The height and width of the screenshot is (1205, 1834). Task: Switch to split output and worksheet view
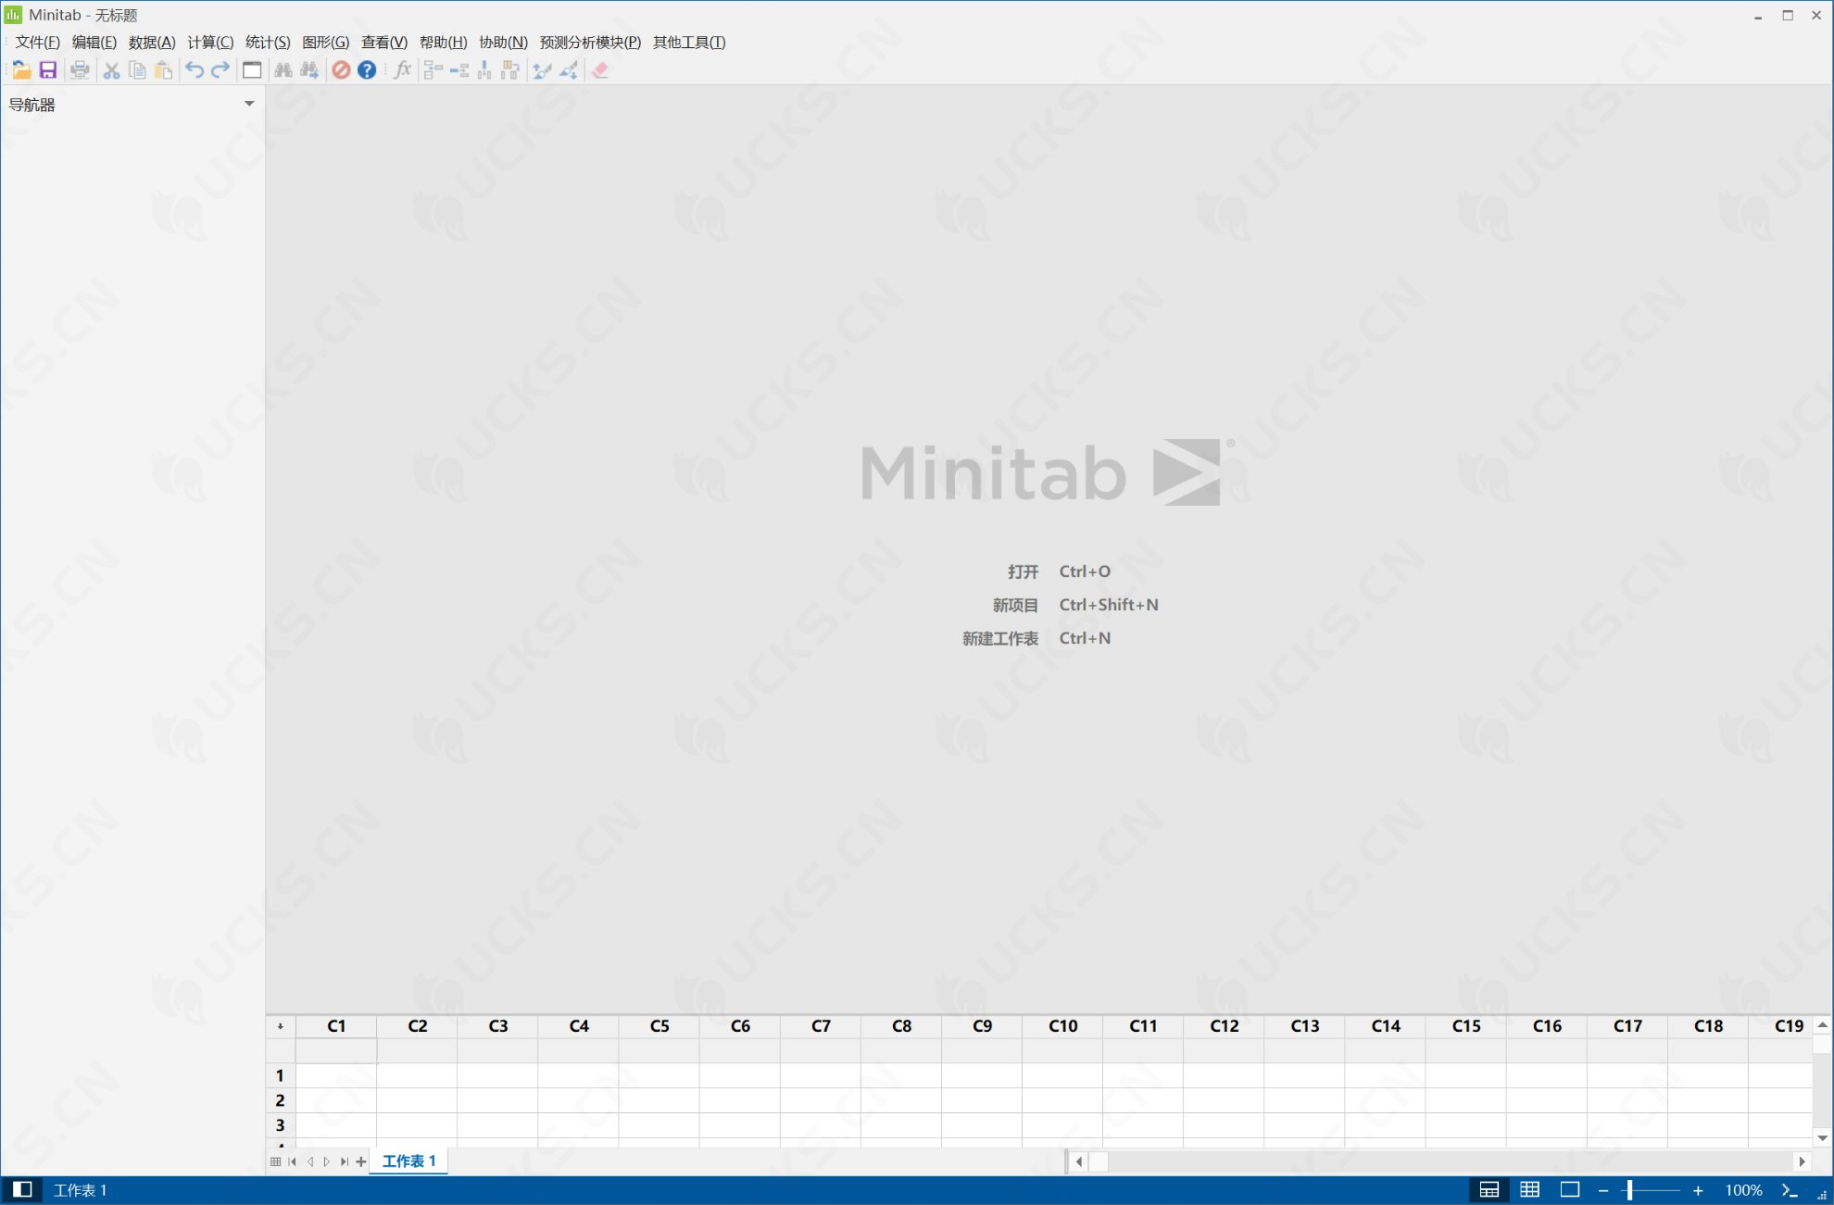click(1489, 1190)
